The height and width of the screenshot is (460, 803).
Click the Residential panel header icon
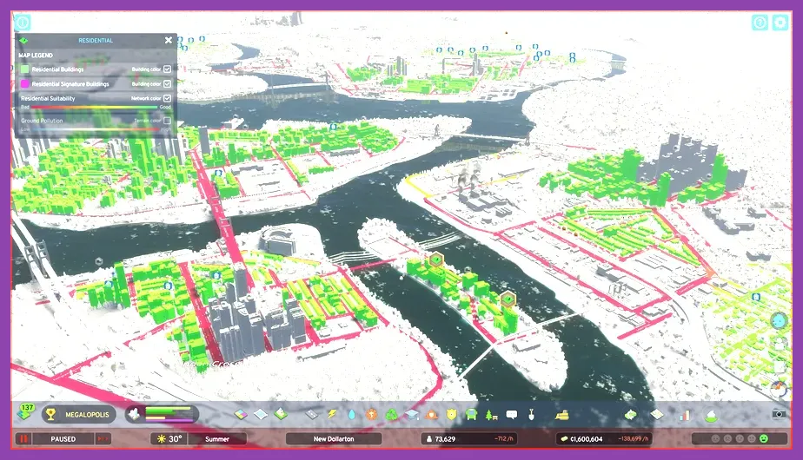23,41
